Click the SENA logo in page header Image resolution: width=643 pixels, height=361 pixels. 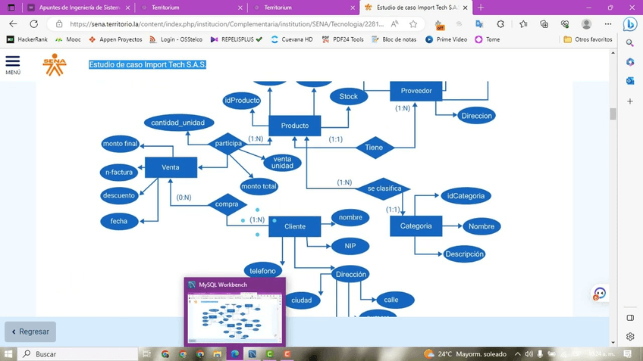pos(54,64)
